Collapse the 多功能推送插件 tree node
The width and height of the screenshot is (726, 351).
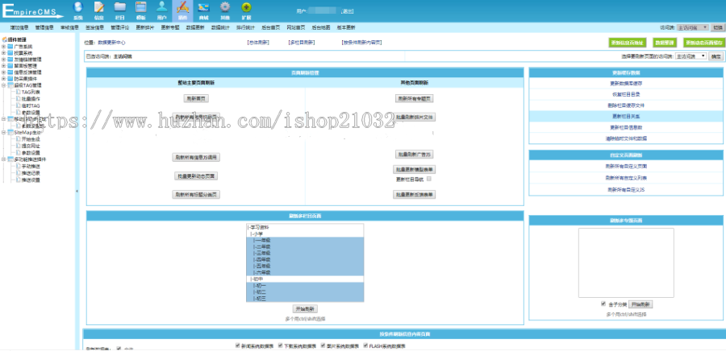(x=4, y=159)
